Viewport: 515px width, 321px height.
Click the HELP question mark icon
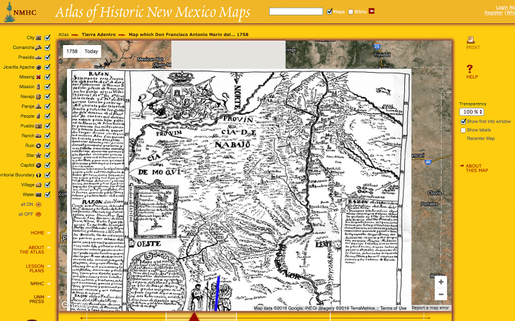(470, 69)
